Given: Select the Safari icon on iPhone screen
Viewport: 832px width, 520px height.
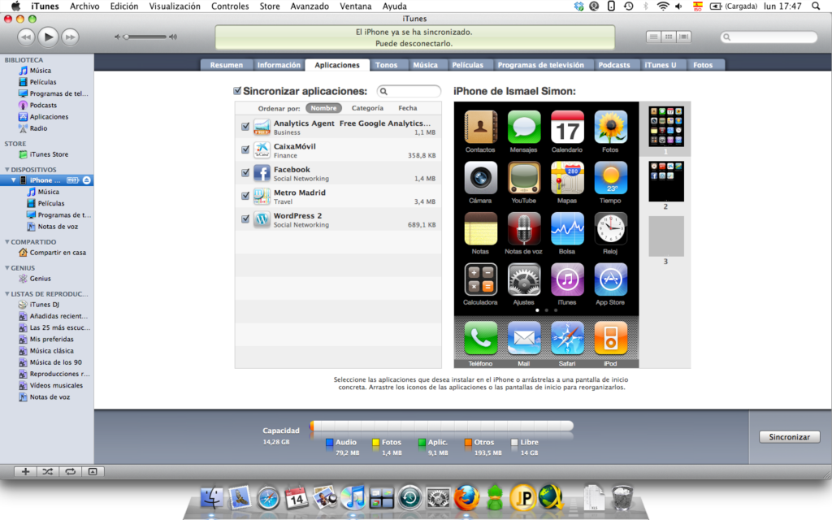Looking at the screenshot, I should click(567, 338).
